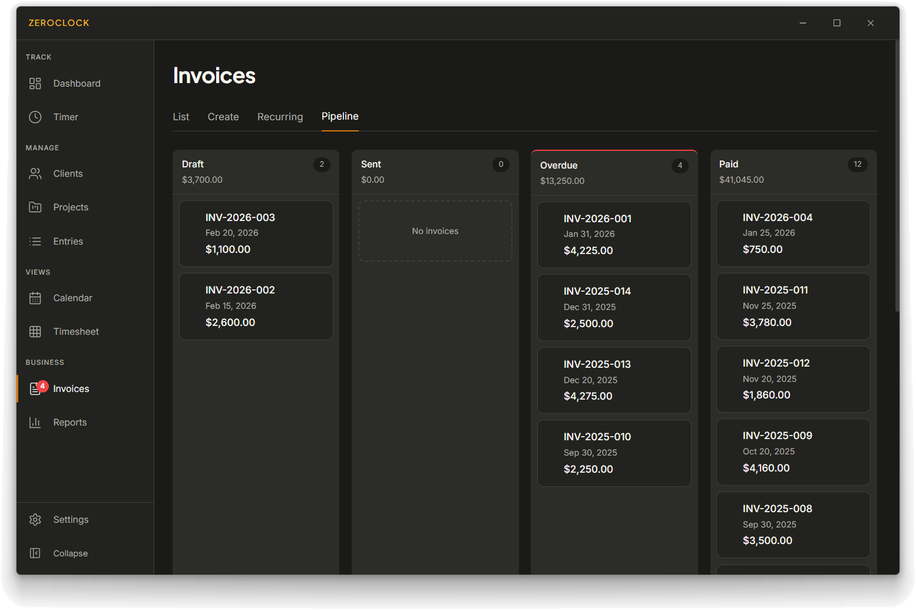Click the Timesheet table icon
The width and height of the screenshot is (916, 610).
pyautogui.click(x=35, y=332)
